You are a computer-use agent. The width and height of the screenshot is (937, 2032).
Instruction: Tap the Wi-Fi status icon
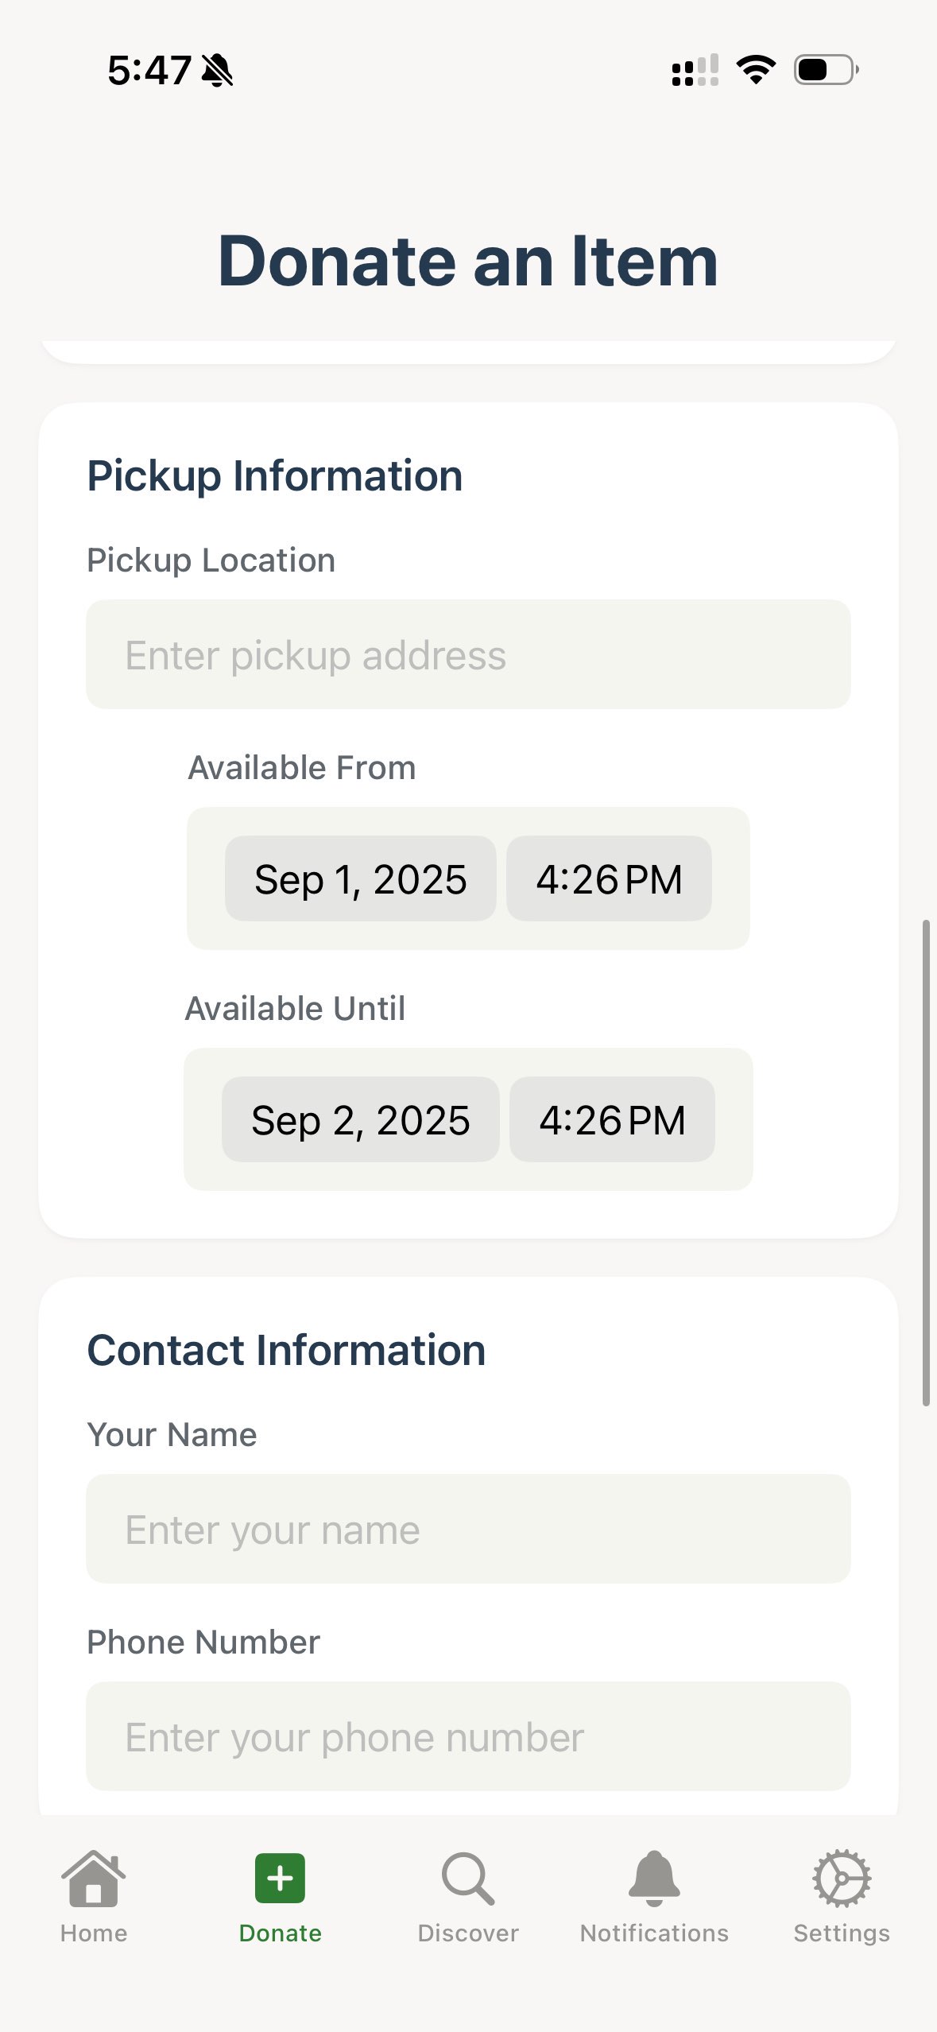click(x=756, y=70)
